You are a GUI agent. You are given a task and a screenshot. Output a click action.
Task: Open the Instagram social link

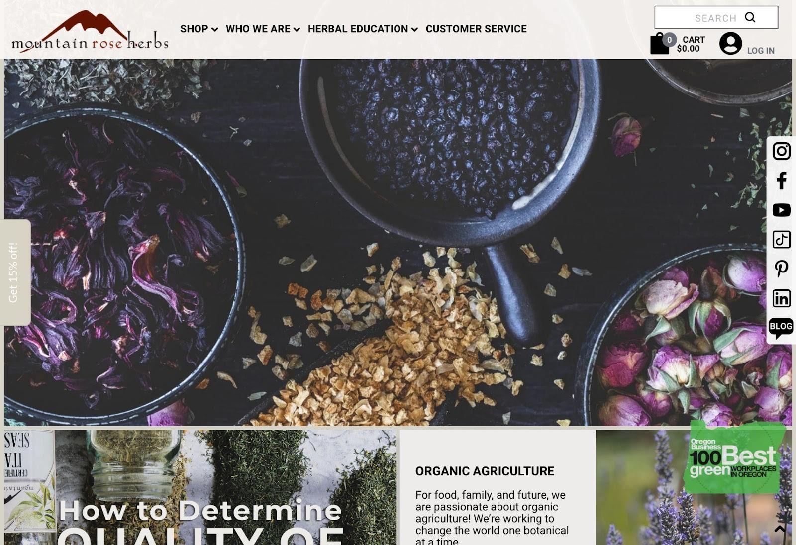tap(781, 151)
